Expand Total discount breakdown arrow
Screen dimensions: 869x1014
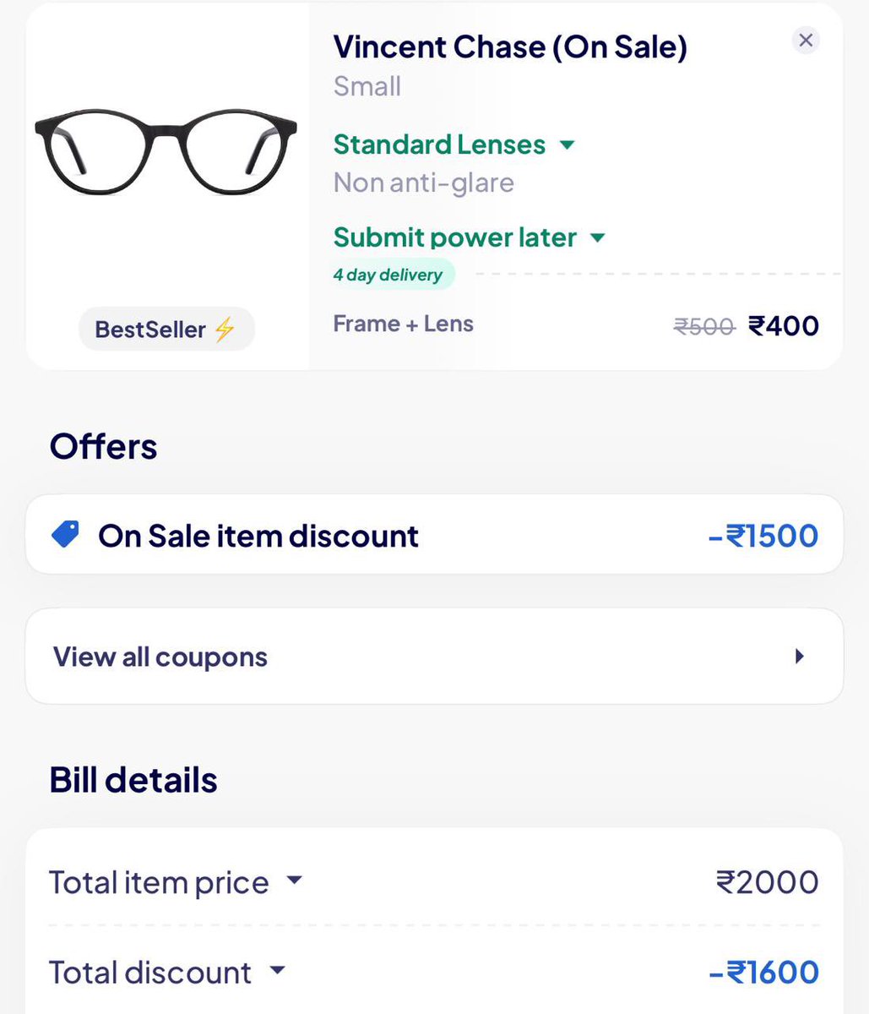pos(277,971)
